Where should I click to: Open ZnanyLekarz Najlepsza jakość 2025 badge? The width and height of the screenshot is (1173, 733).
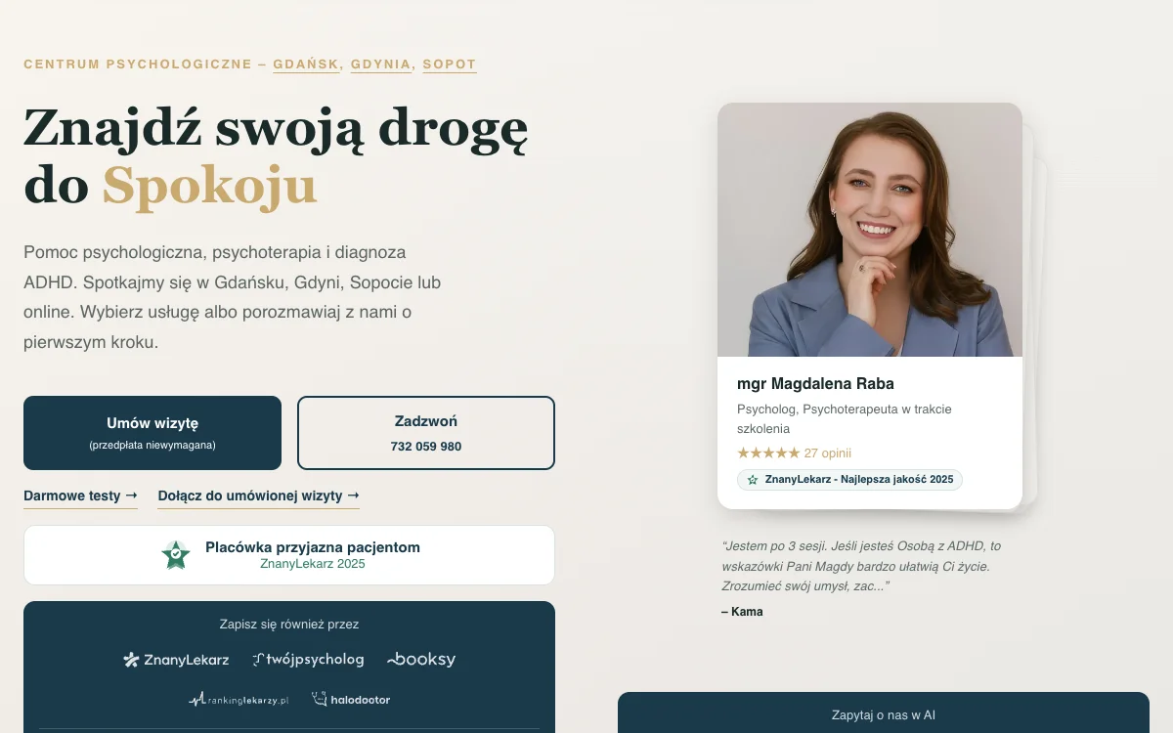pyautogui.click(x=849, y=480)
